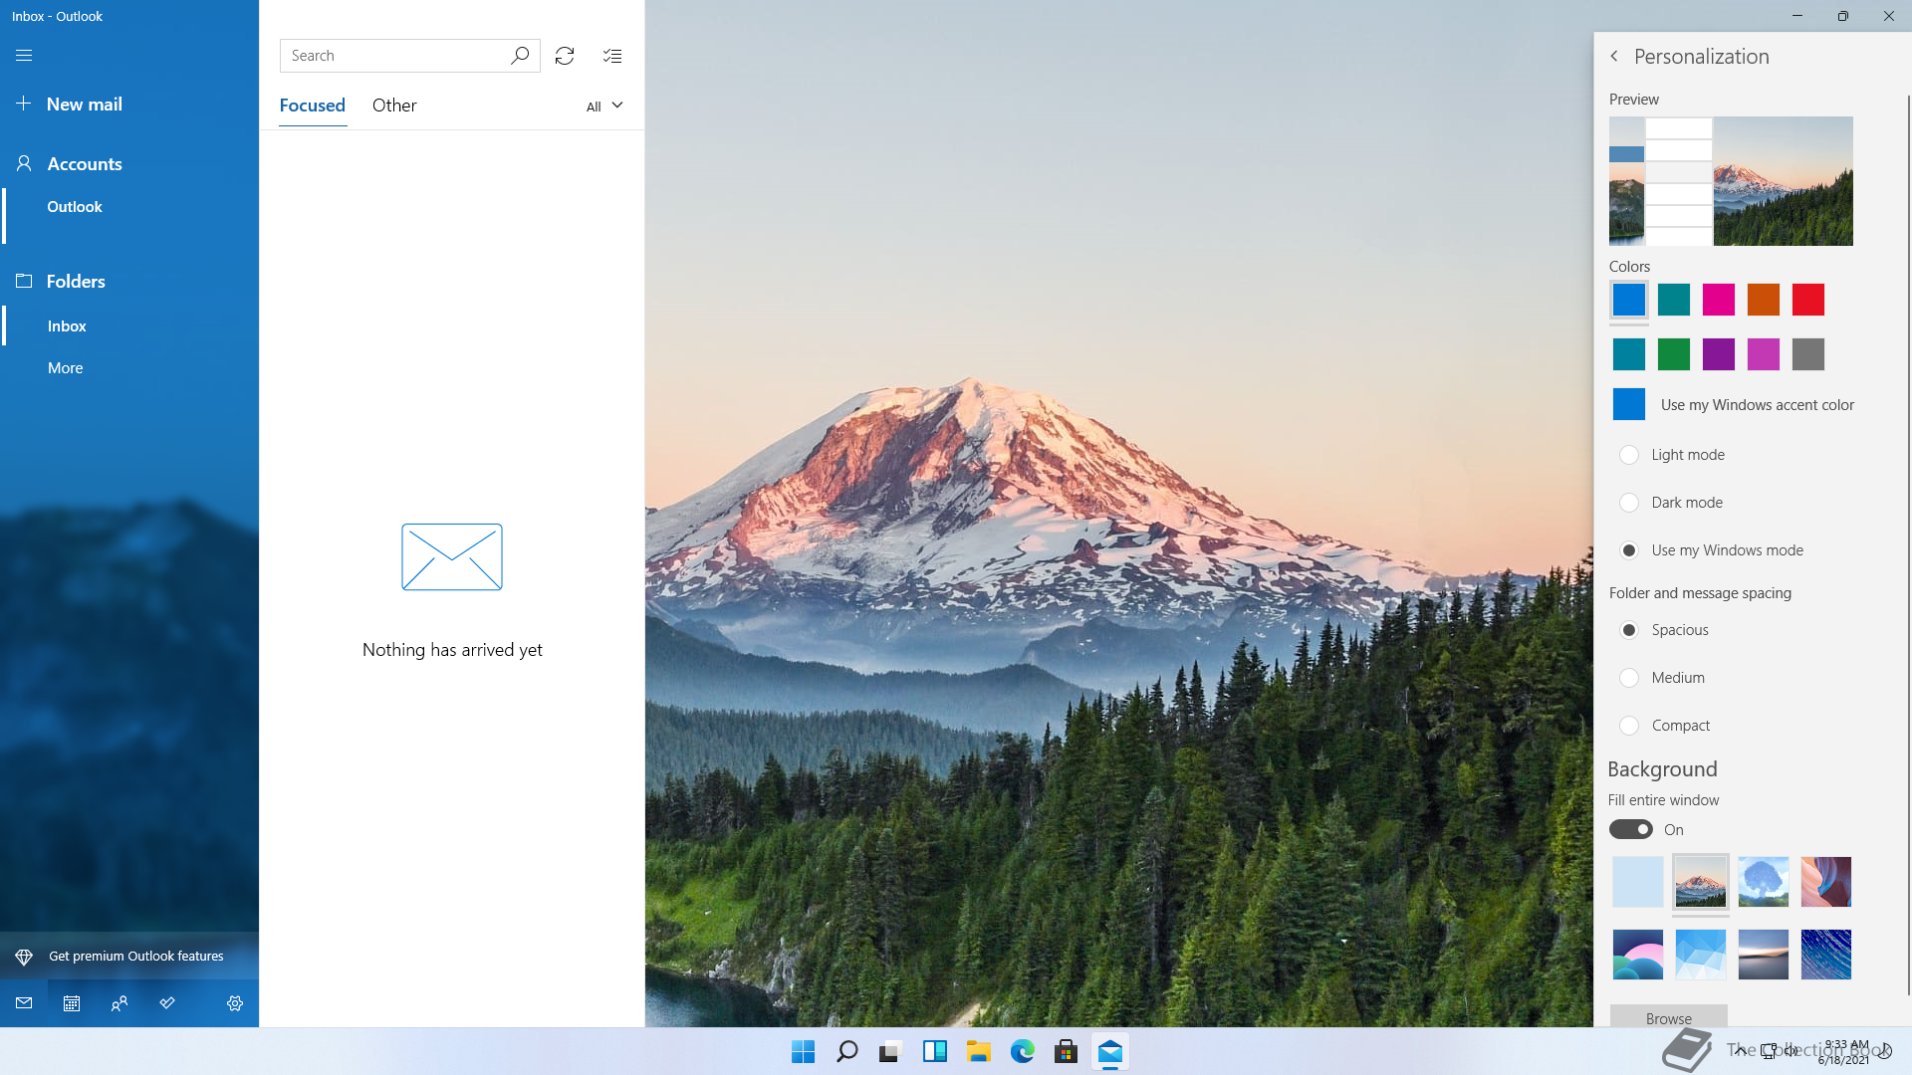The width and height of the screenshot is (1912, 1075).
Task: Choose the blue tree background thumbnail
Action: 1764,882
